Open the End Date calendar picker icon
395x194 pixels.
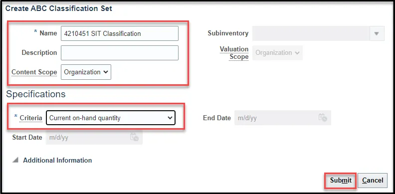coord(323,118)
